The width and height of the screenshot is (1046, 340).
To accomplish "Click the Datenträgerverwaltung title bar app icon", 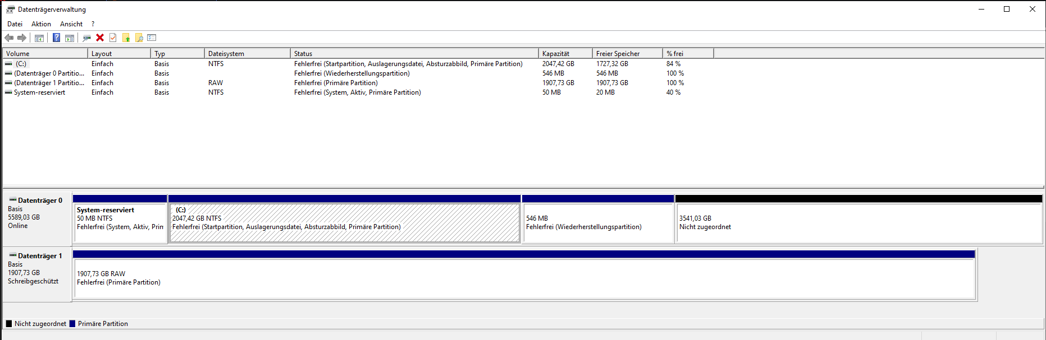I will pyautogui.click(x=10, y=10).
